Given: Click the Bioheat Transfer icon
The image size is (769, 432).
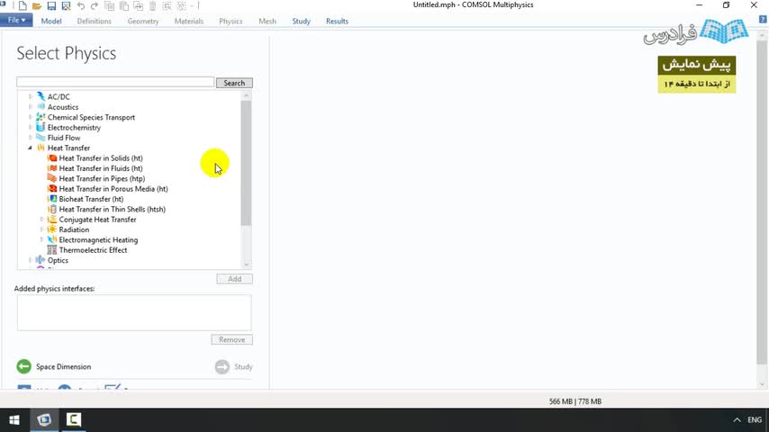Looking at the screenshot, I should 52,199.
